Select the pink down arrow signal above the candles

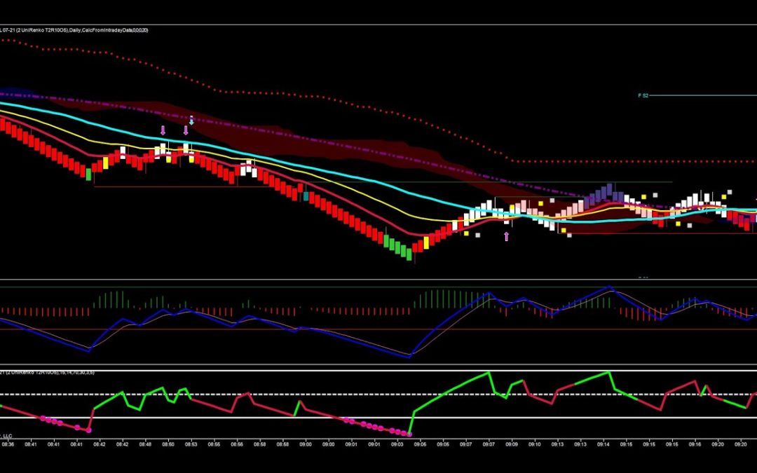pyautogui.click(x=163, y=130)
